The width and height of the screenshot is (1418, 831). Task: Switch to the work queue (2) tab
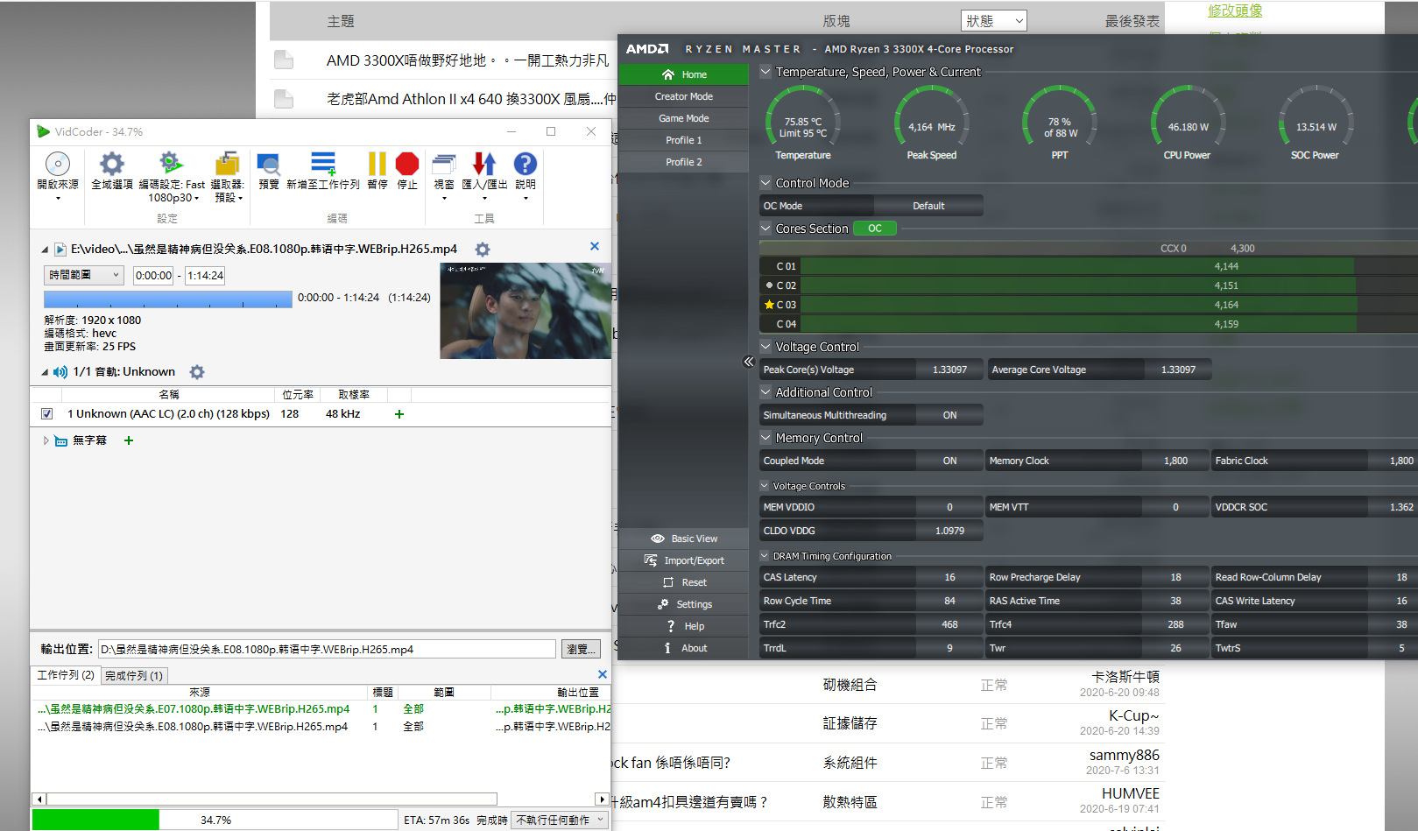pos(66,675)
